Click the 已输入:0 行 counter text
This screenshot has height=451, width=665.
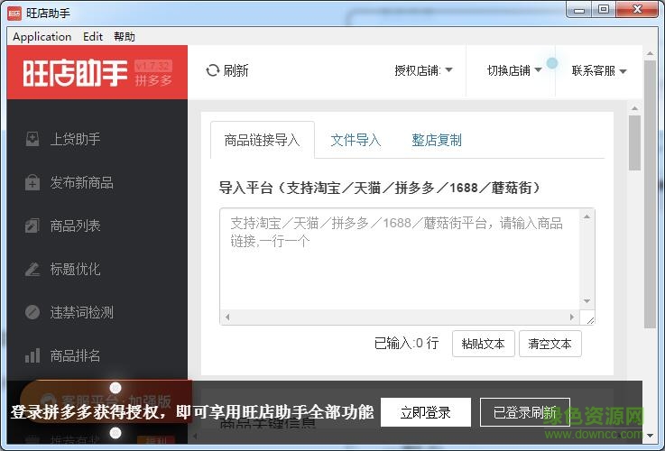click(406, 343)
